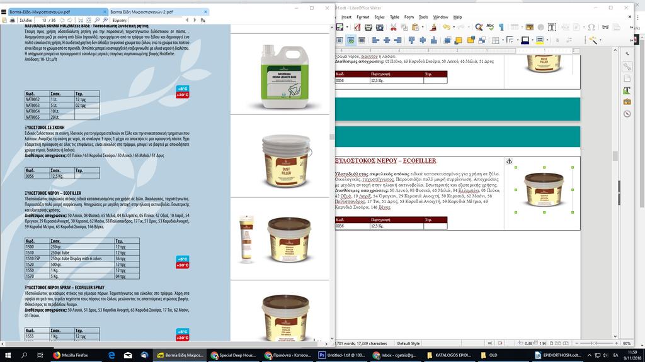
Task: Click the Insert Hyperlink icon in Writer
Action: (605, 27)
